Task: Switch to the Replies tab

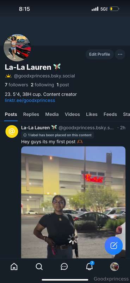Action: click(x=31, y=114)
